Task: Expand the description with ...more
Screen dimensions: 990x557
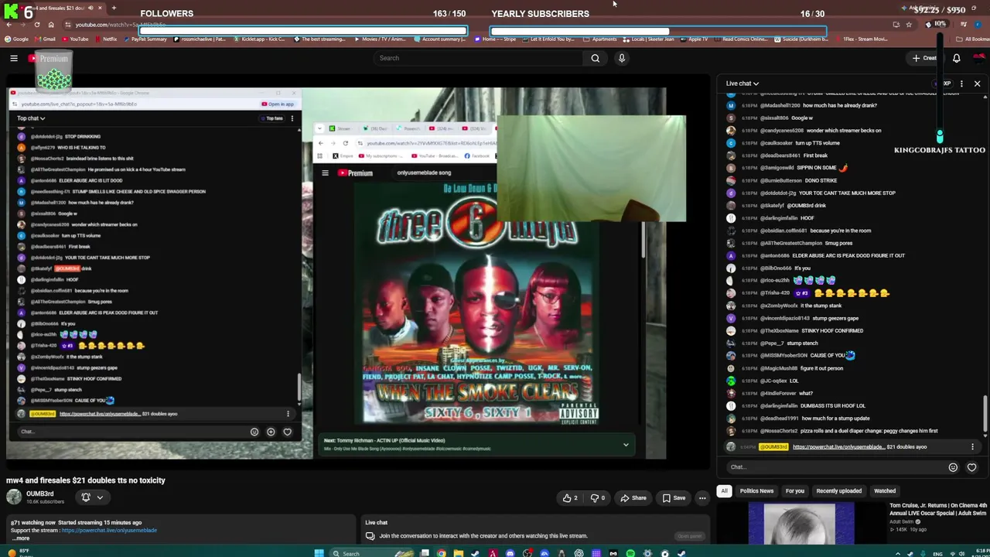Action: 20,538
